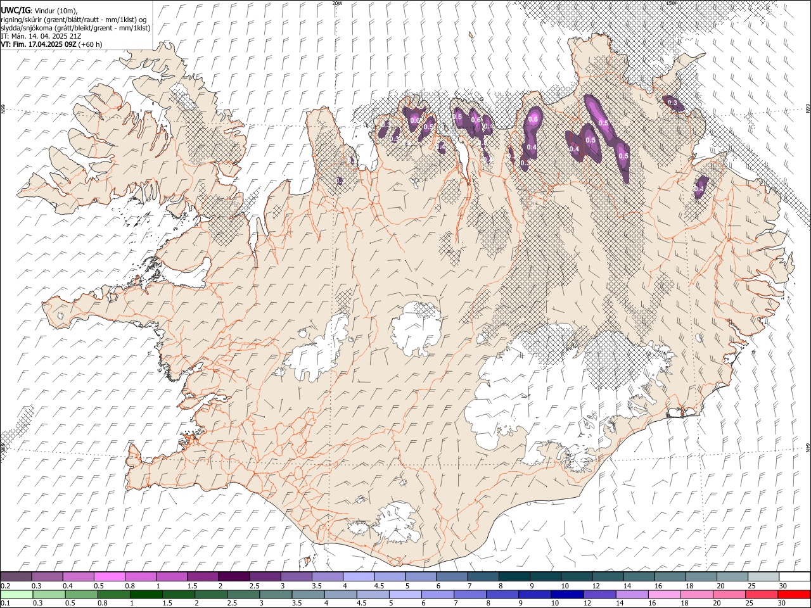Screen dimensions: 811x608
Task: Click the '30' label under the top legend row
Action: pyautogui.click(x=782, y=586)
